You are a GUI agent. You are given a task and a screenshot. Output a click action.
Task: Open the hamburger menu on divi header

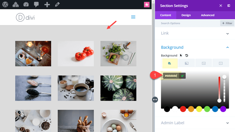133,17
